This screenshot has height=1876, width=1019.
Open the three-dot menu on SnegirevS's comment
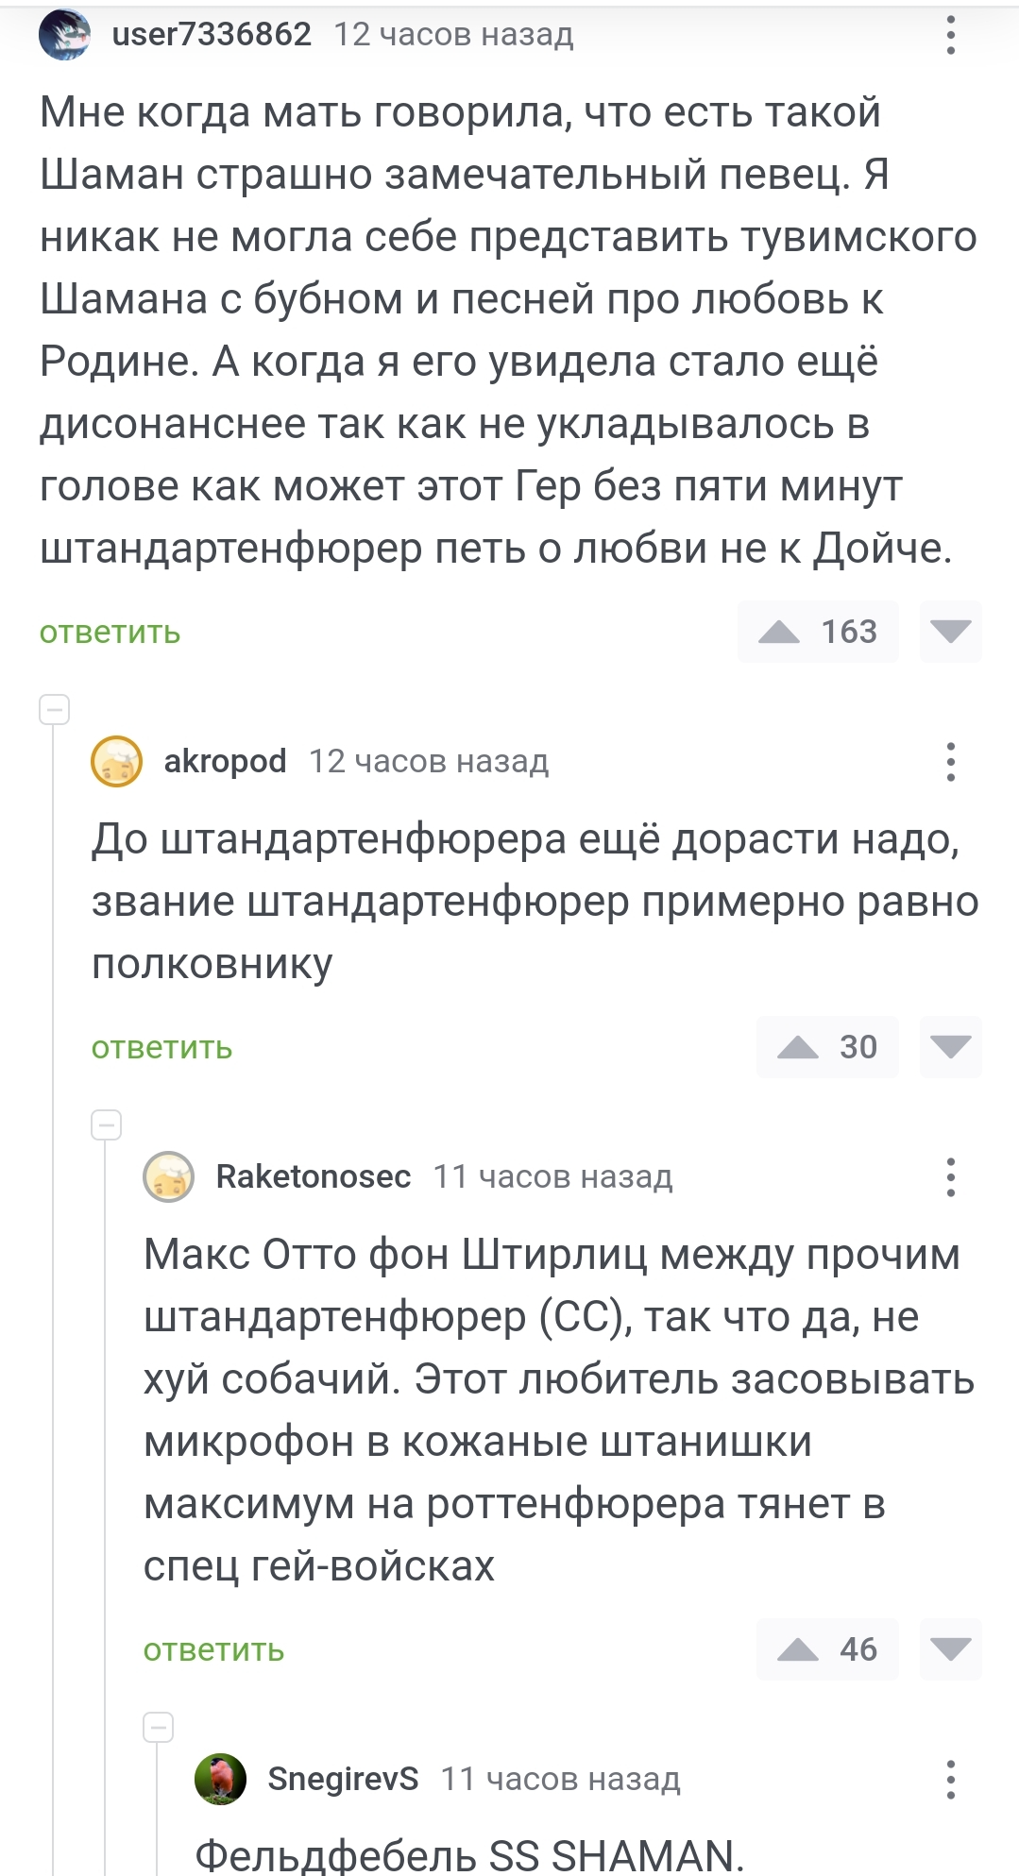(x=950, y=1780)
